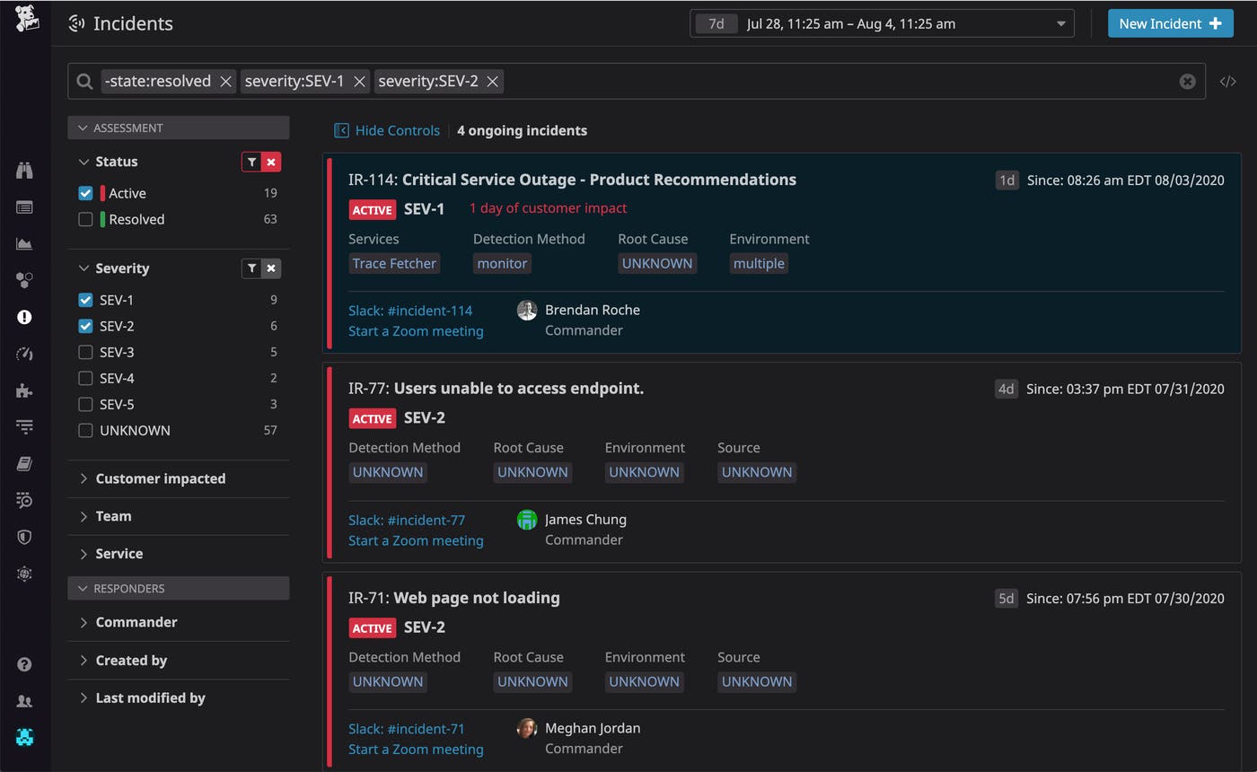The height and width of the screenshot is (772, 1257).
Task: Collapse the RESPONDERS section header
Action: (x=128, y=588)
